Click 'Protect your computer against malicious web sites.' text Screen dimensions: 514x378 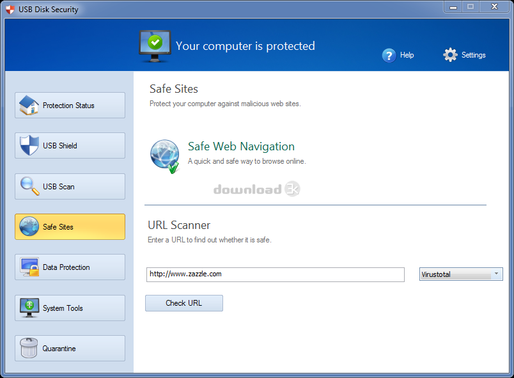coord(225,104)
